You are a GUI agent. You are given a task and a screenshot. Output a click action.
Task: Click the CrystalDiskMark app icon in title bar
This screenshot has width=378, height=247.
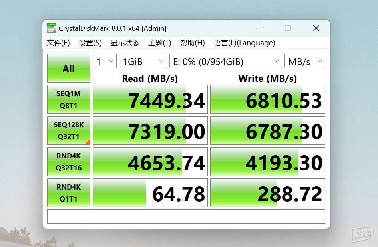(x=52, y=28)
